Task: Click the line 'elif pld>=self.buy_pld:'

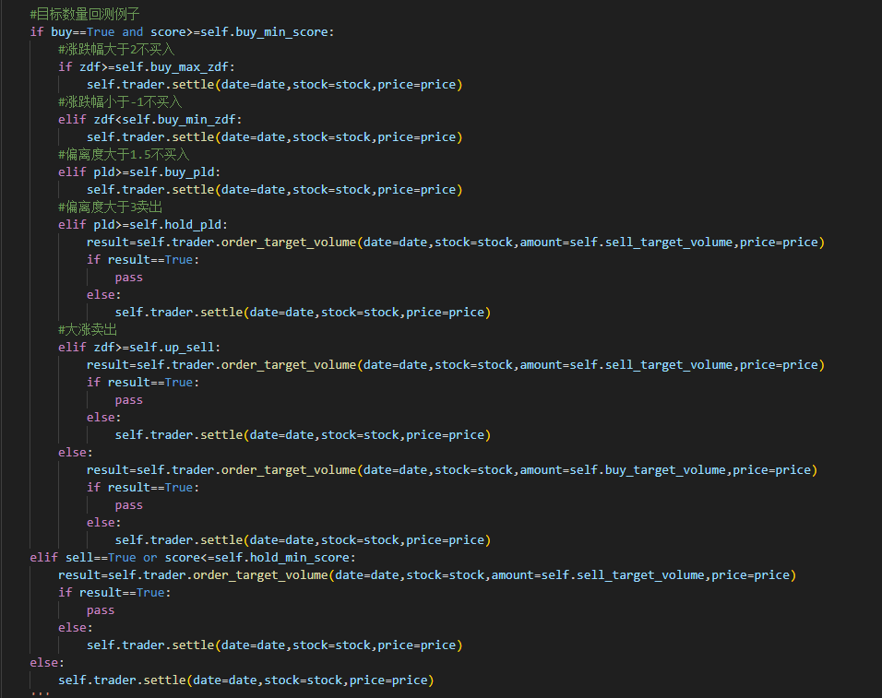Action: (139, 172)
